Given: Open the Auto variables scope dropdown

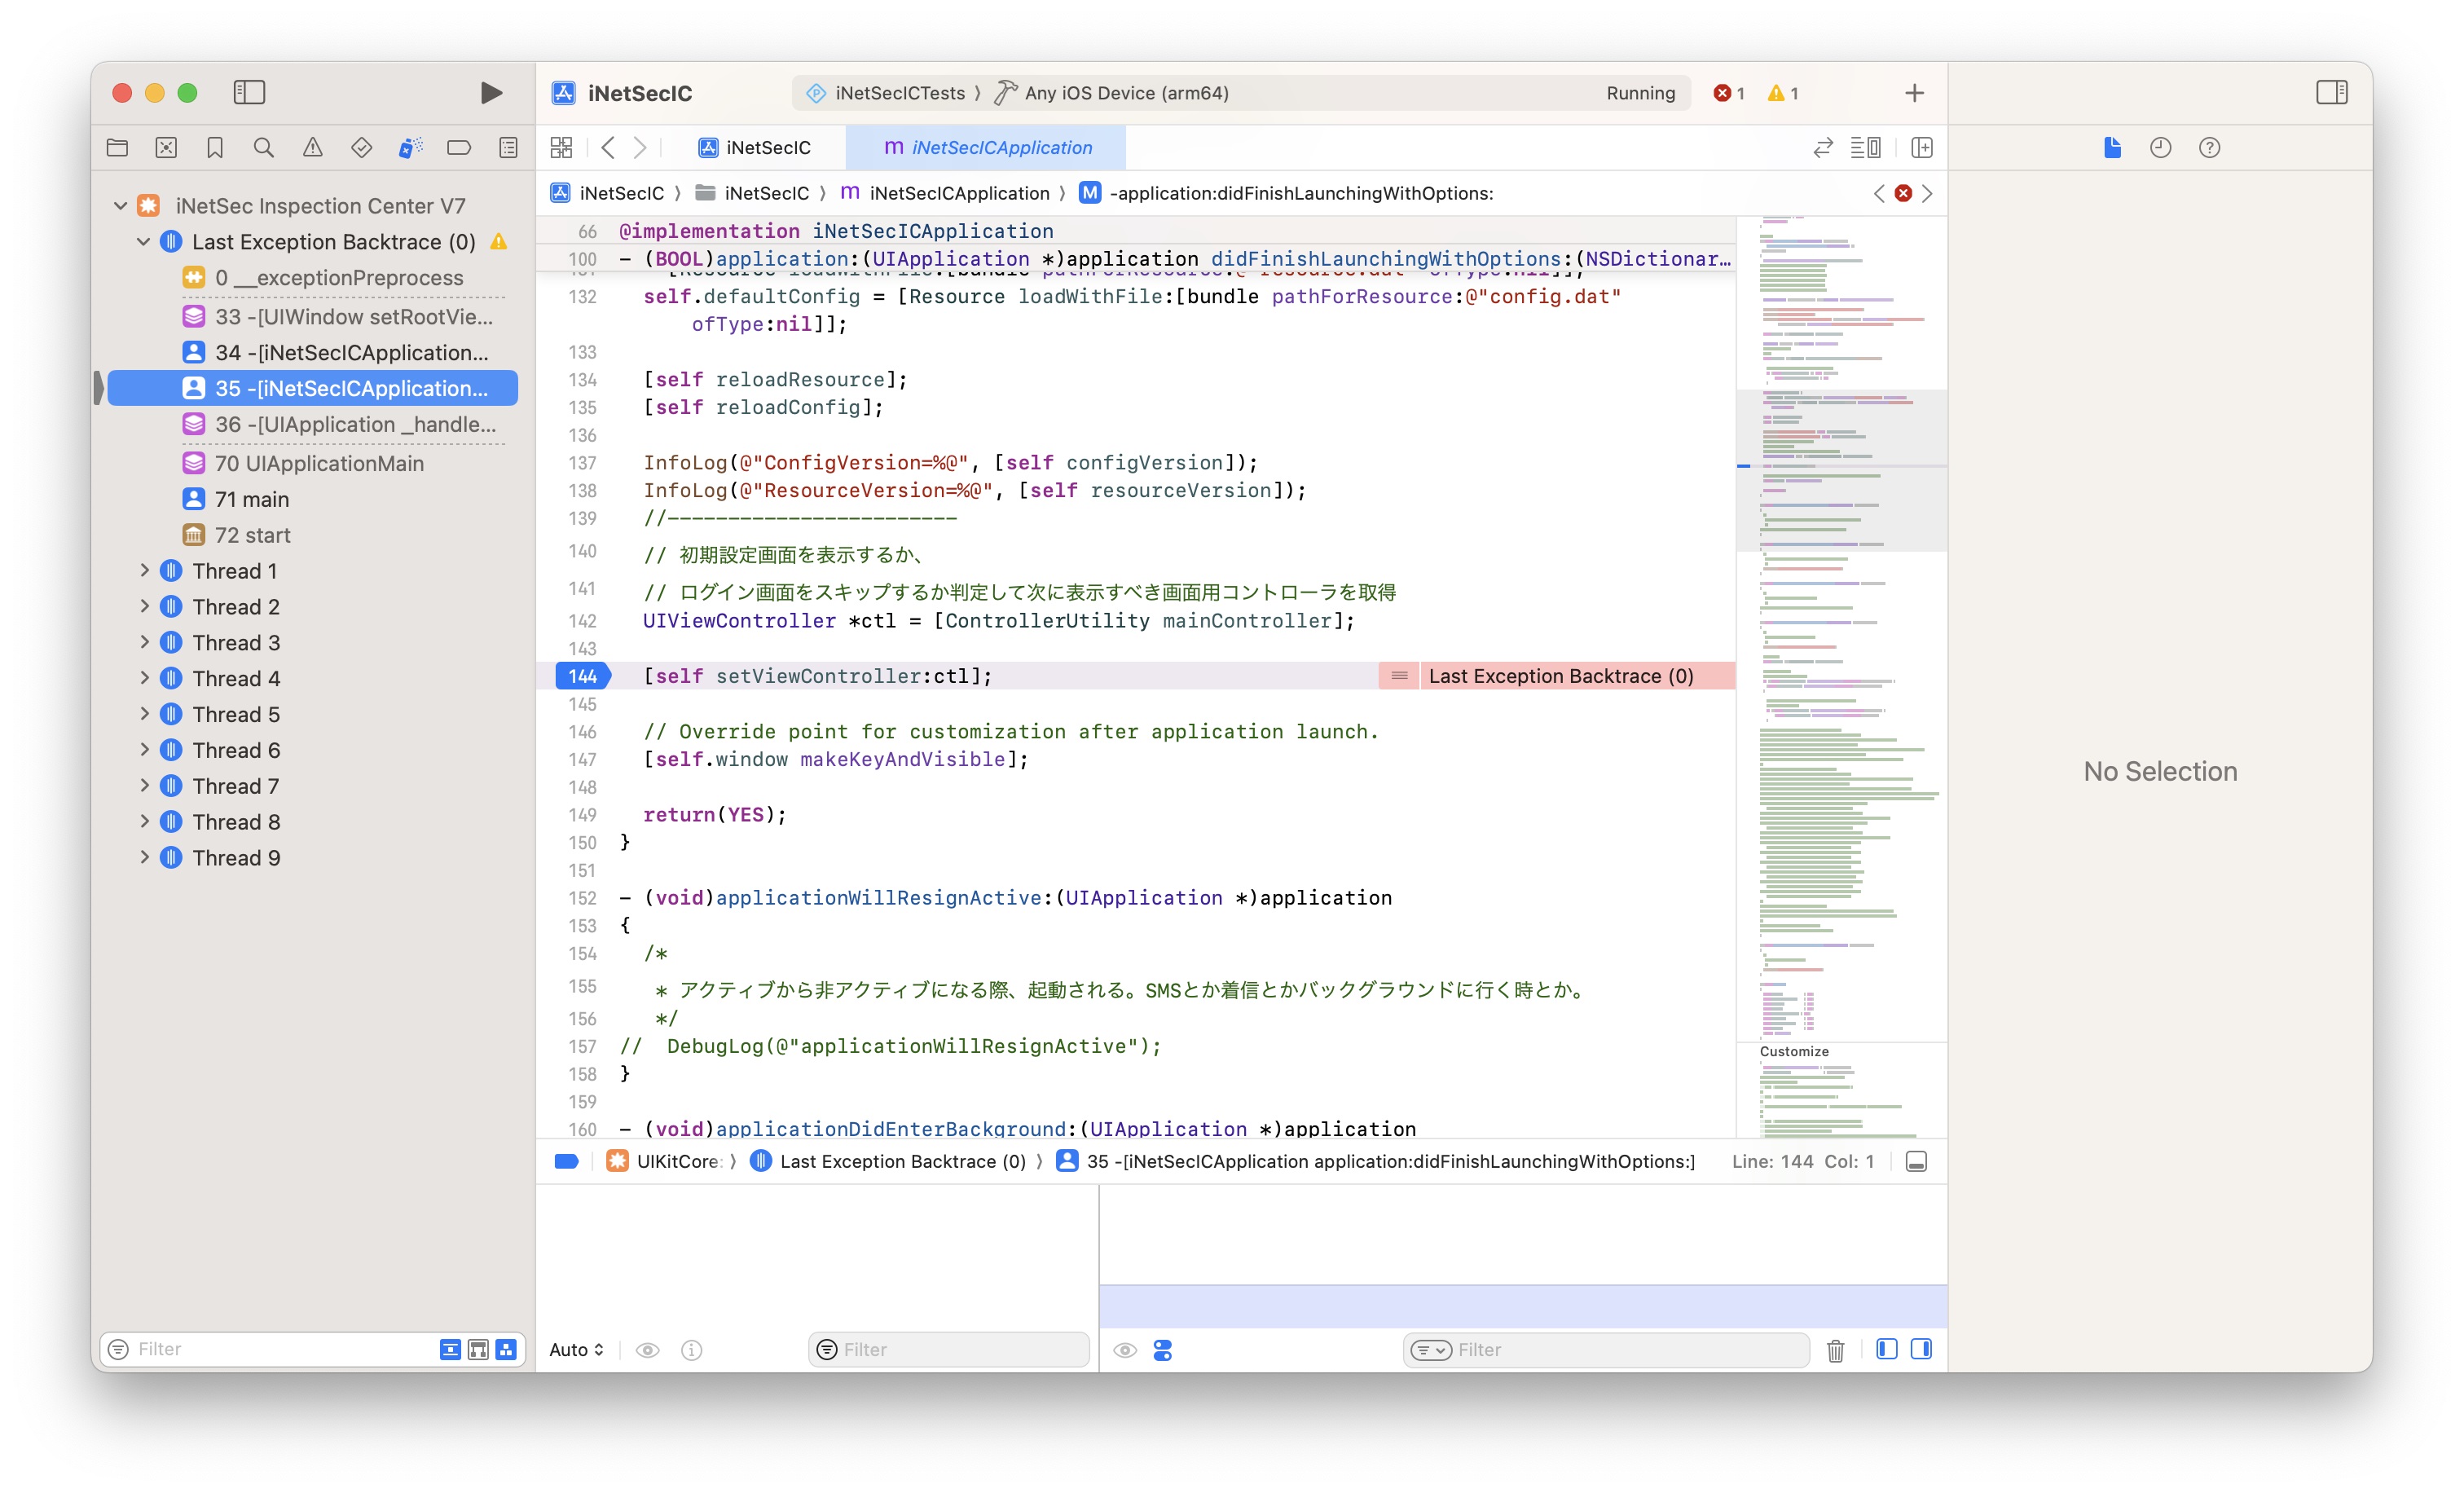Looking at the screenshot, I should (576, 1350).
